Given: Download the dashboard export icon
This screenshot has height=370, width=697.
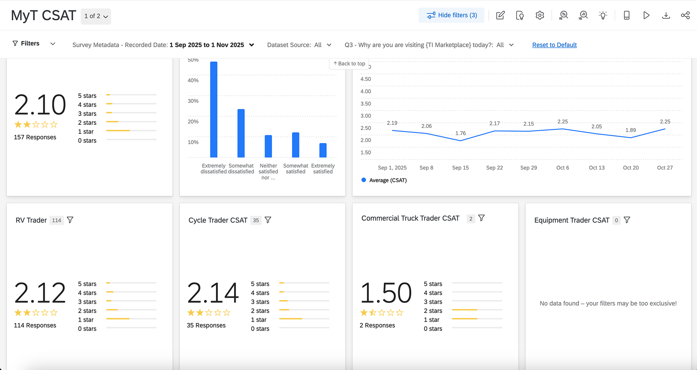Looking at the screenshot, I should click(x=666, y=15).
